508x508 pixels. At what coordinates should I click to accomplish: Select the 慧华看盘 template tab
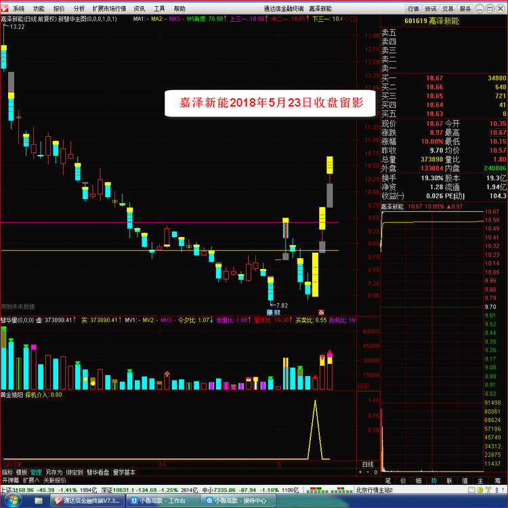(98, 472)
